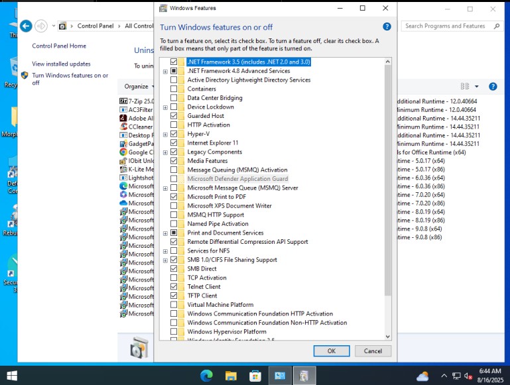Open Microsoft Edge from the taskbar
510x385 pixels.
pyautogui.click(x=206, y=376)
